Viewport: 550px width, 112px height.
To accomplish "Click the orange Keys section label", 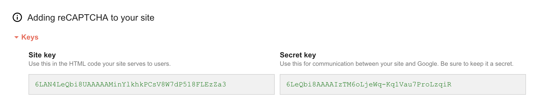I will (x=30, y=37).
